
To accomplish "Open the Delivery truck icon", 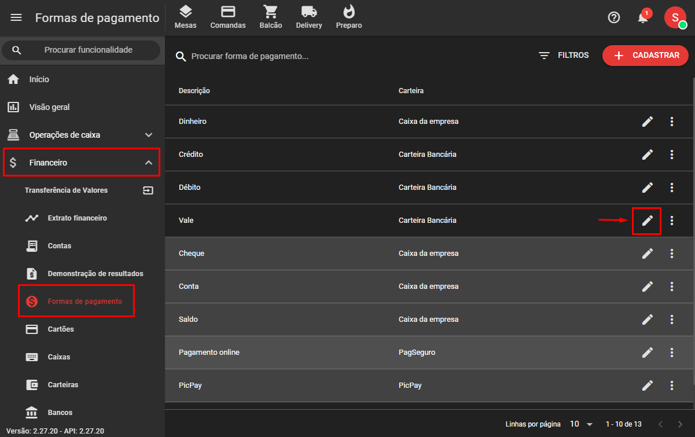I will (x=309, y=17).
